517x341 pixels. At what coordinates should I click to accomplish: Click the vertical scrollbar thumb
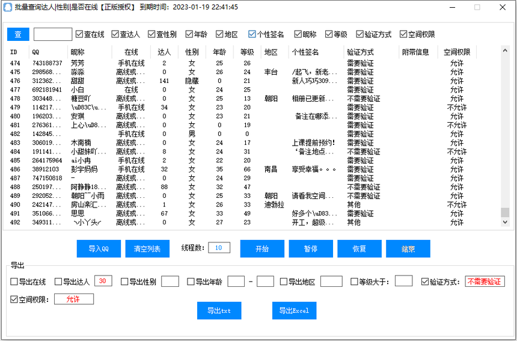click(505, 212)
